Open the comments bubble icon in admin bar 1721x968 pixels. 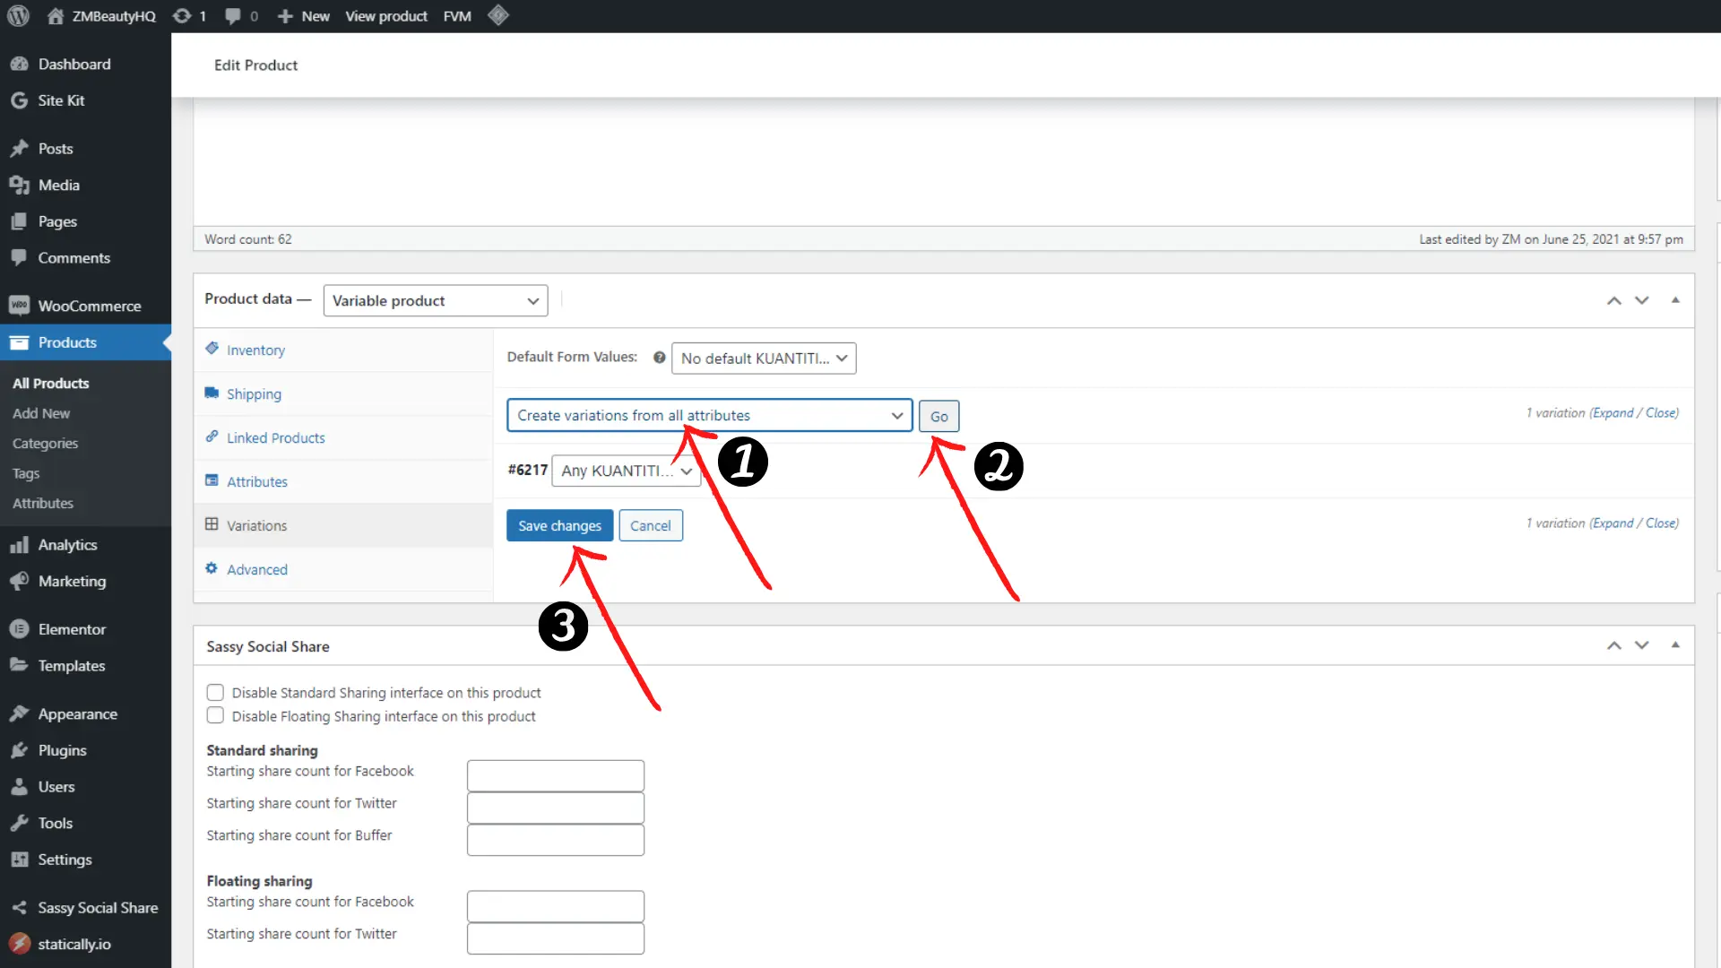coord(233,16)
